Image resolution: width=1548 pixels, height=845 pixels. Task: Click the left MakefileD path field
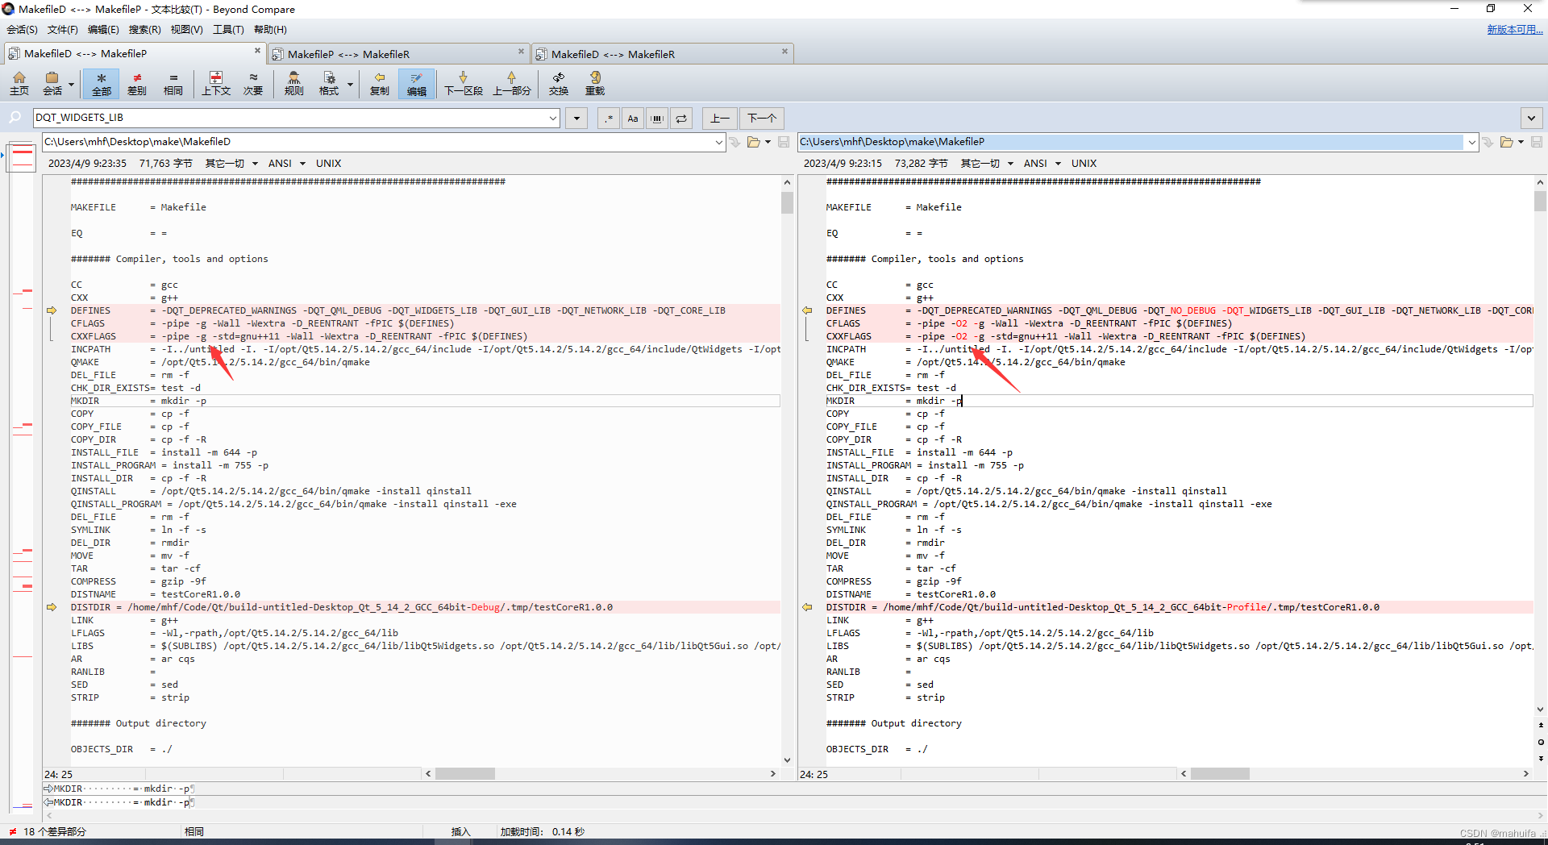377,142
